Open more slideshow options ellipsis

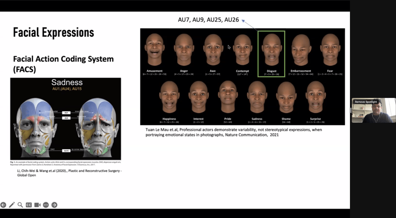tap(46, 205)
